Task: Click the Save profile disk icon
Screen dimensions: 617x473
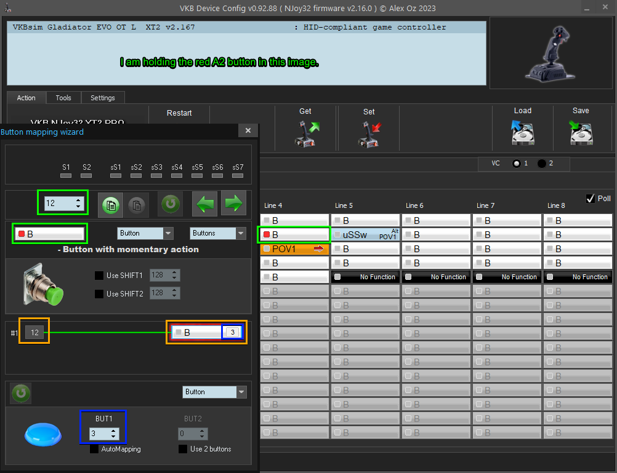Action: [581, 132]
